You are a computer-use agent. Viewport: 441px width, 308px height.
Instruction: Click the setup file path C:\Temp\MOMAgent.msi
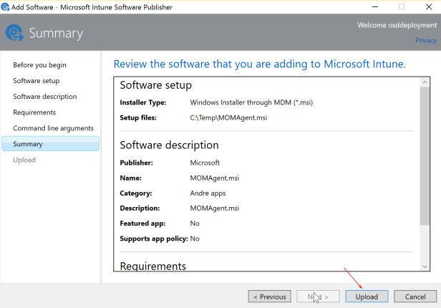tap(228, 117)
